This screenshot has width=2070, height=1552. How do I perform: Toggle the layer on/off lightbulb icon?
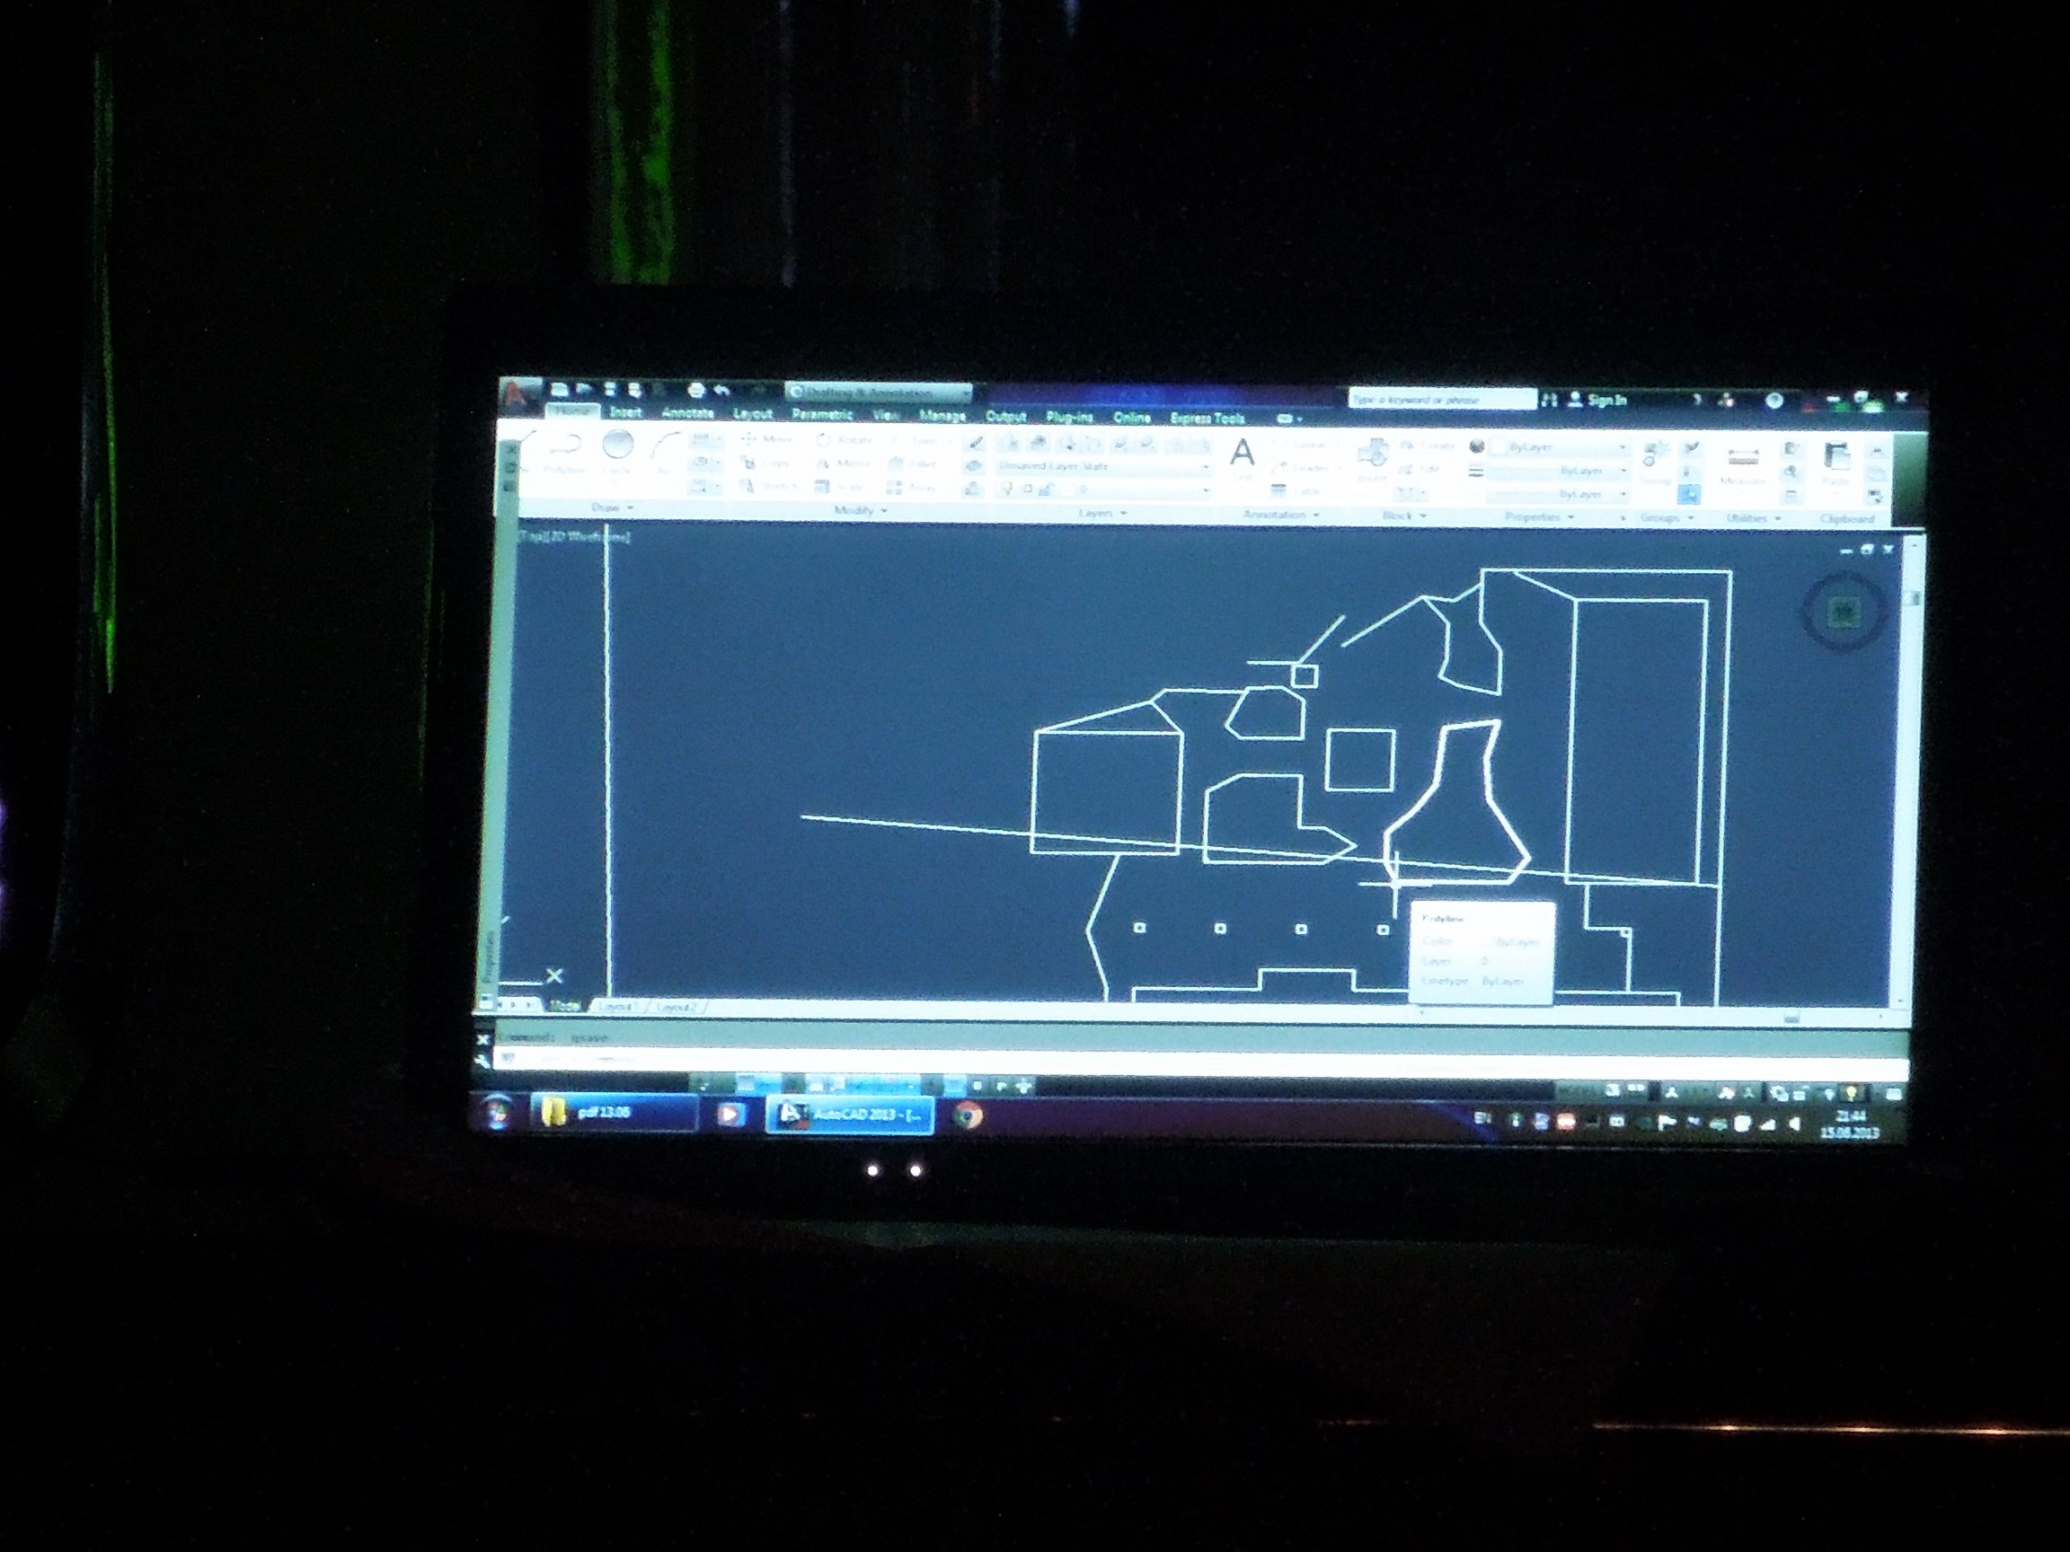1007,489
